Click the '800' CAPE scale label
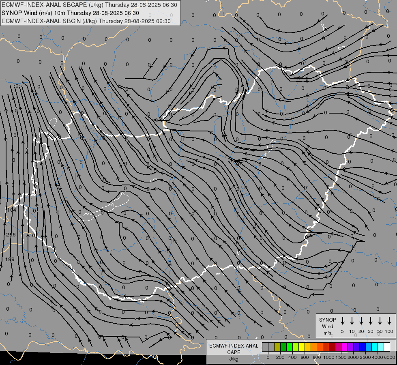Screen dimensions: 397x365 click(x=317, y=357)
